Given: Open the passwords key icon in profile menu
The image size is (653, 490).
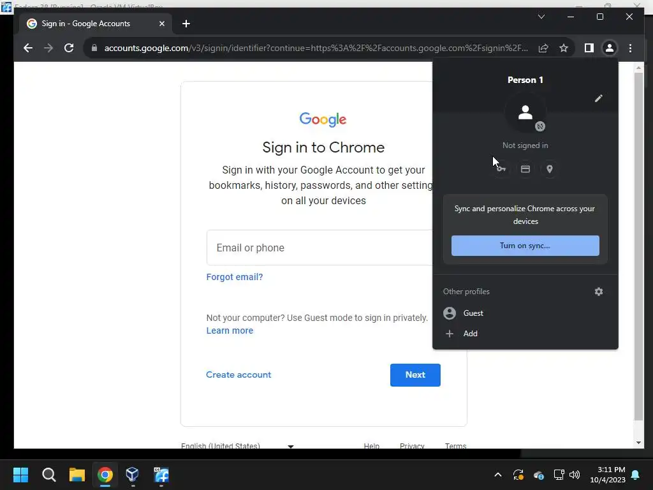Looking at the screenshot, I should [501, 168].
